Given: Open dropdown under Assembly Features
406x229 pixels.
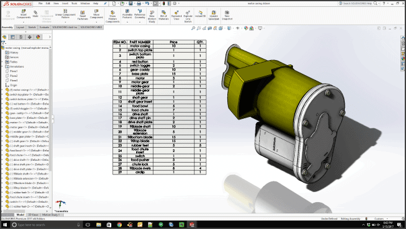Looking at the screenshot, I should tap(127, 22).
